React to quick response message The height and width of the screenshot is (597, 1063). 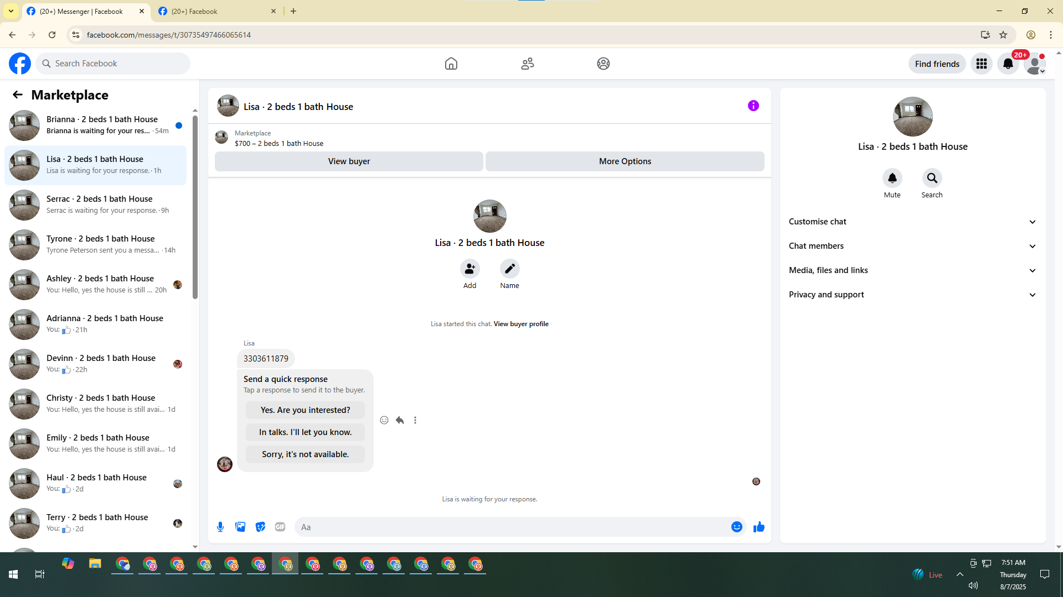tap(384, 420)
